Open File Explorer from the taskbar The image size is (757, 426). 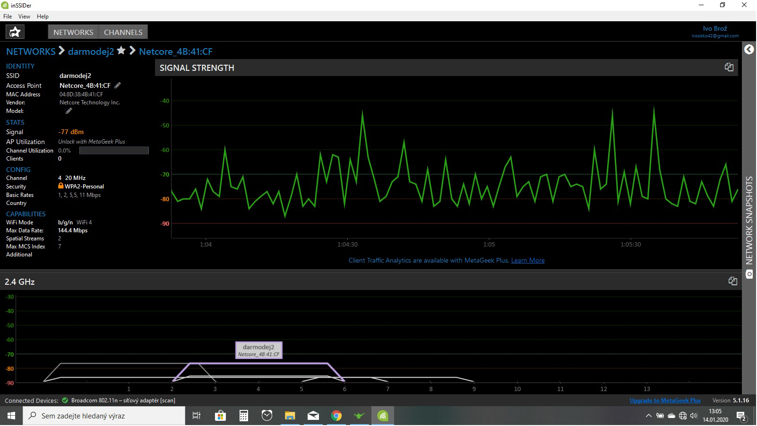pos(290,416)
